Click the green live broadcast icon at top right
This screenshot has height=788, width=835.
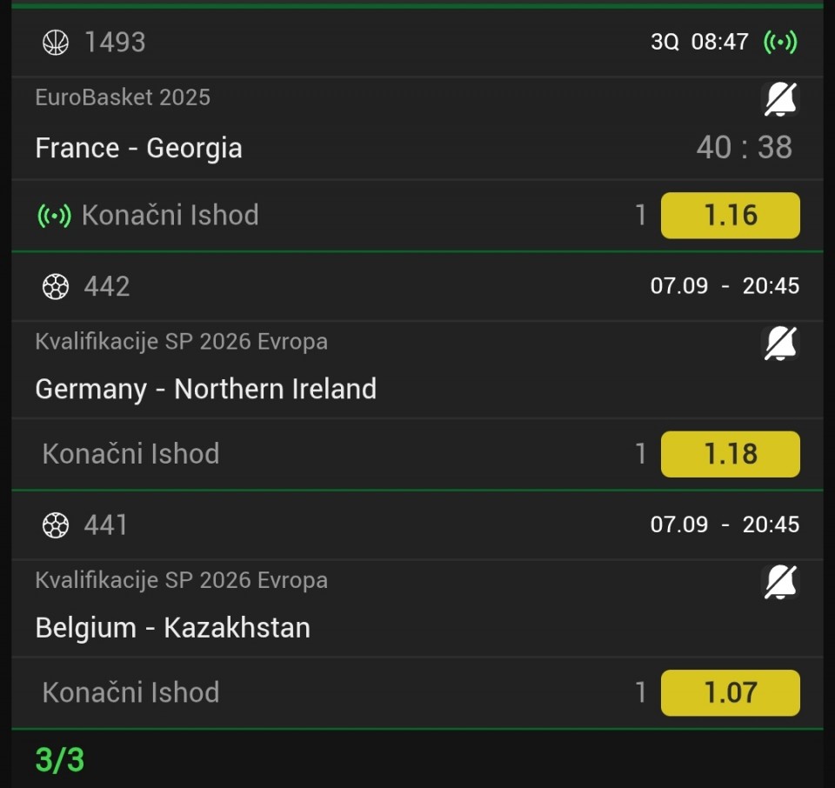[x=780, y=42]
